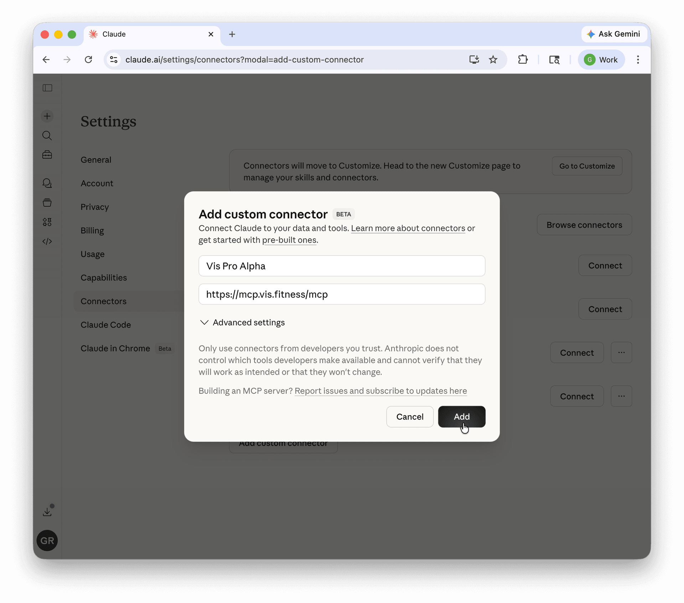684x603 pixels.
Task: Click the connector URL input field
Action: pyautogui.click(x=341, y=294)
